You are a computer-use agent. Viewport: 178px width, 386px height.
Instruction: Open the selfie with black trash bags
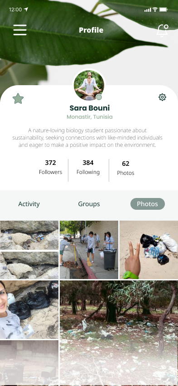(x=29, y=309)
